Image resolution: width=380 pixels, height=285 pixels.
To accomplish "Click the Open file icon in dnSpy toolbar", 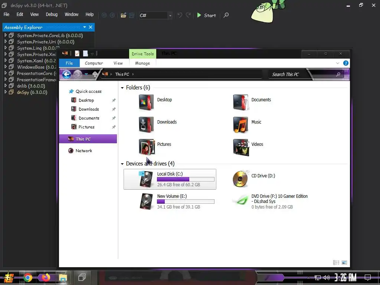I will pyautogui.click(x=123, y=15).
